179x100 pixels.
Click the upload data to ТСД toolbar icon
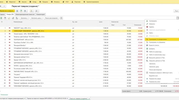[13, 18]
